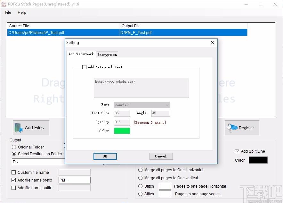This screenshot has height=203, width=283.
Task: Enable the Custom file name checkbox
Action: click(x=13, y=173)
